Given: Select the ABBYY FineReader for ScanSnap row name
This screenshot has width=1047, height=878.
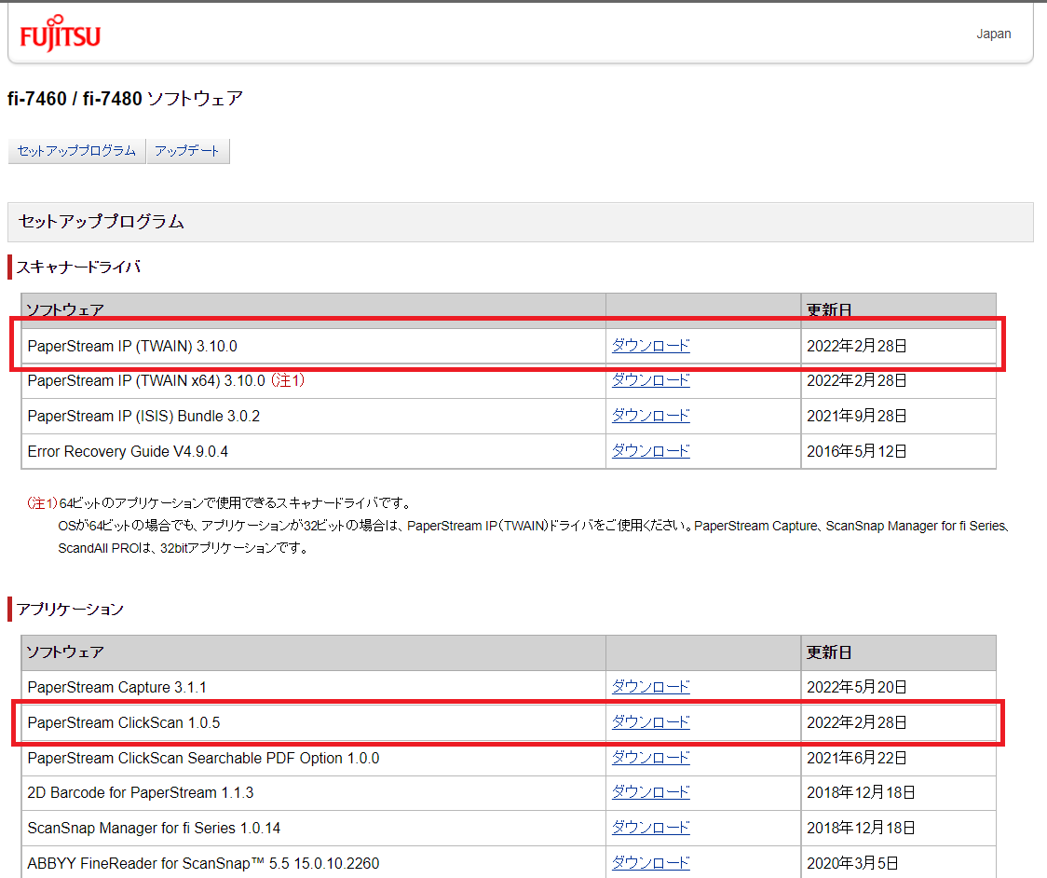Looking at the screenshot, I should pos(203,864).
